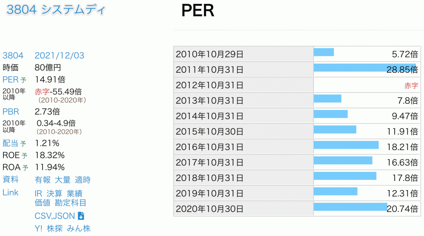Click the 業績 performance link
This screenshot has width=424, height=236.
(74, 193)
